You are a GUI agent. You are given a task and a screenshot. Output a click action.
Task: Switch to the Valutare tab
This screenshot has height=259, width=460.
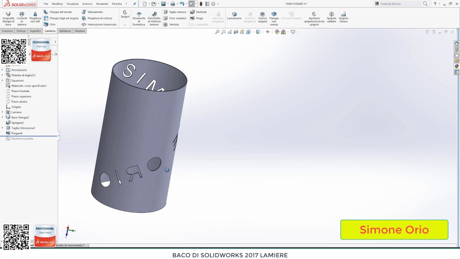(80, 31)
